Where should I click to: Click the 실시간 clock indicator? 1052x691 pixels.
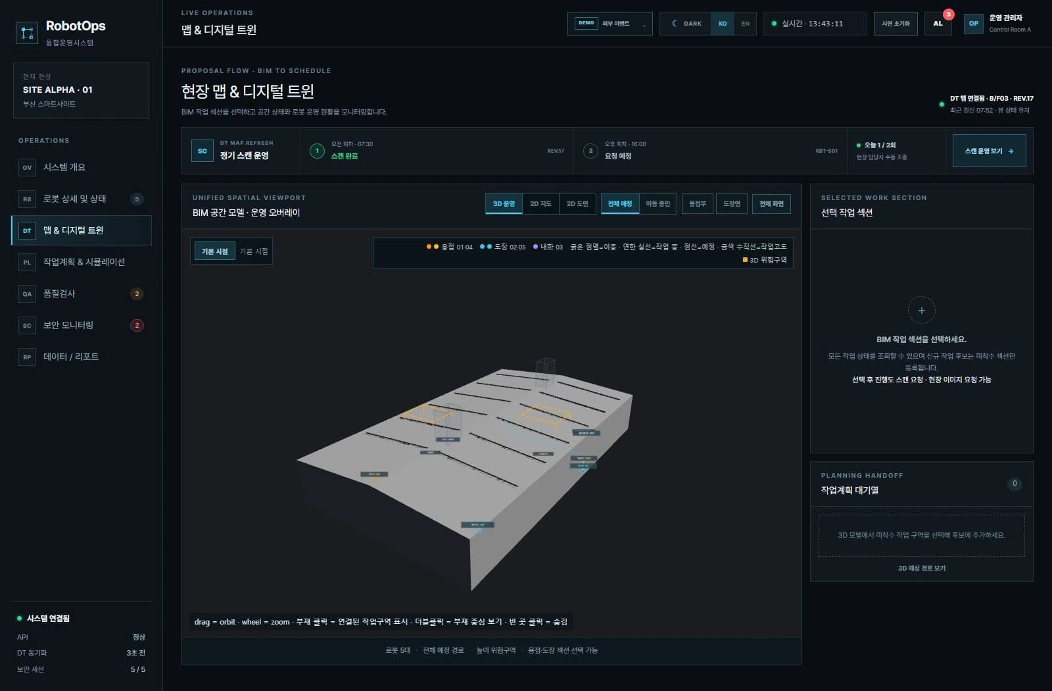(x=814, y=24)
